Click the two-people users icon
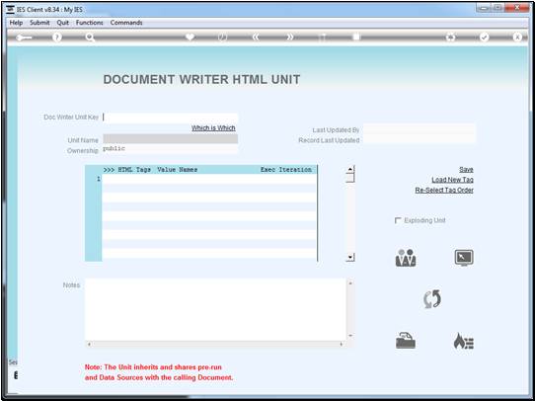The image size is (535, 401). 406,258
